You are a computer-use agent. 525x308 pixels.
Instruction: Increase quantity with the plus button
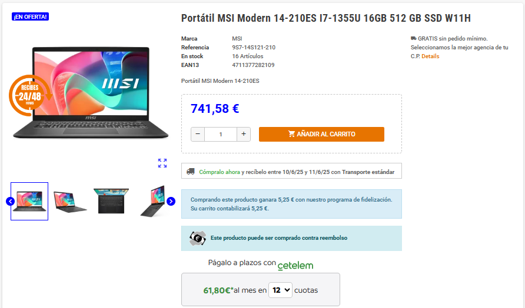coord(244,134)
